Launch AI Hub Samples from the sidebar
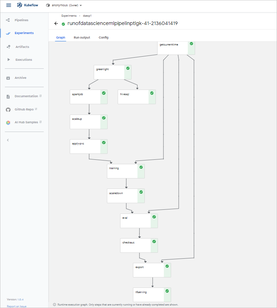Screen dimensions: 277x308 pos(8,122)
